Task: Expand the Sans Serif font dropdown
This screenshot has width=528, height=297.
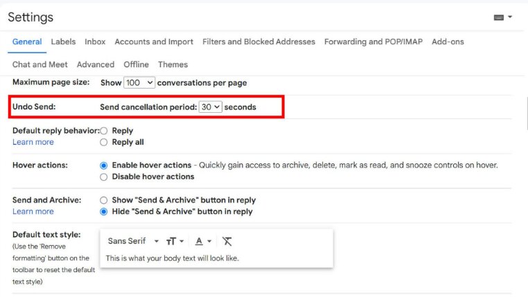Action: pyautogui.click(x=133, y=241)
